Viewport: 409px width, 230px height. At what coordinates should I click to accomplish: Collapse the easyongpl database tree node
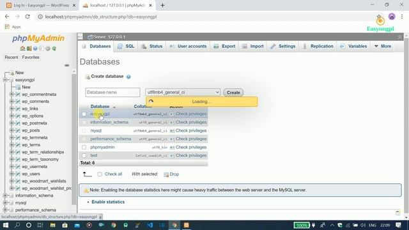[x=5, y=80]
